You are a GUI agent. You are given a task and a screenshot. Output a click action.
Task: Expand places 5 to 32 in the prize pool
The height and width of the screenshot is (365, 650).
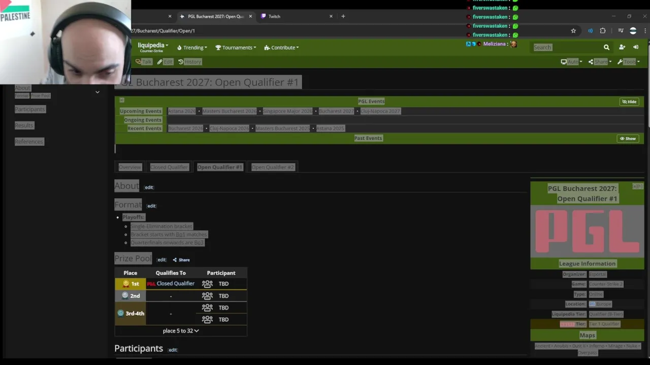(x=181, y=331)
